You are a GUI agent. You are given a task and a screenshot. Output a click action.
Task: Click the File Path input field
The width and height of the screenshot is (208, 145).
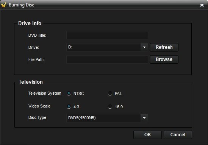(107, 59)
